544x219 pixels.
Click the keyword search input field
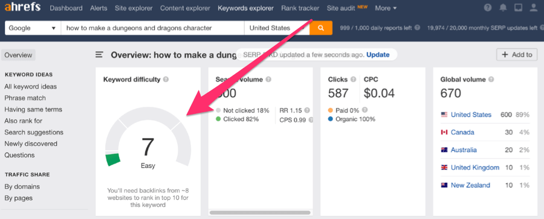(x=153, y=28)
